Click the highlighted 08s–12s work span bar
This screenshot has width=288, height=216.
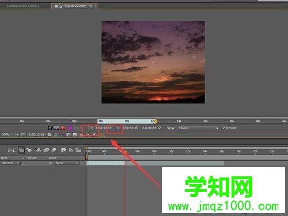[x=126, y=121]
